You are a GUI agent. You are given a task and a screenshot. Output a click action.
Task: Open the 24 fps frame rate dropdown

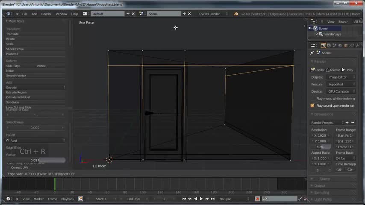coord(345,158)
